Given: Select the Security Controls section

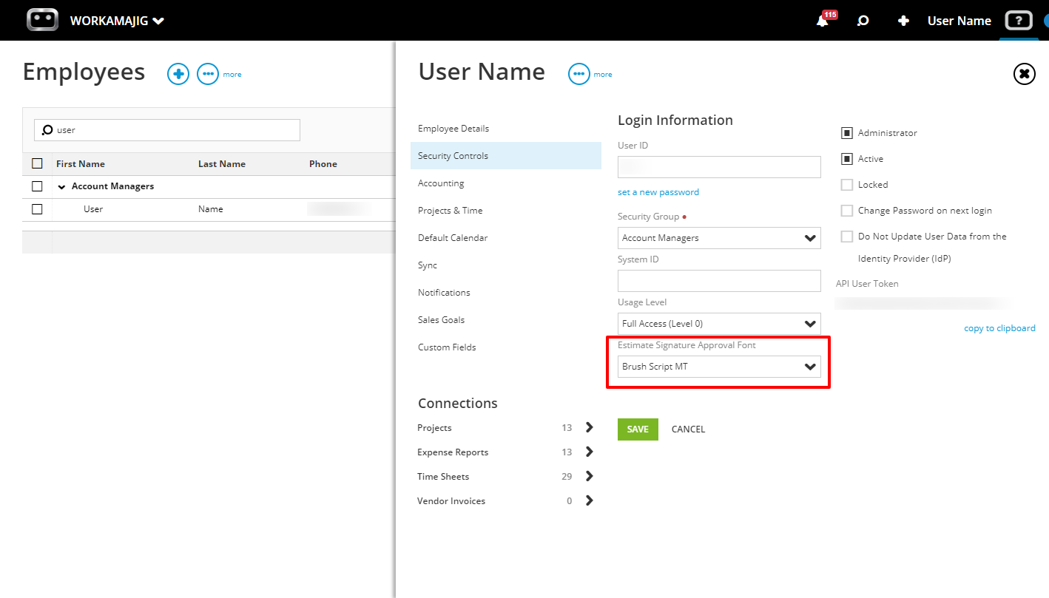Looking at the screenshot, I should [x=506, y=156].
